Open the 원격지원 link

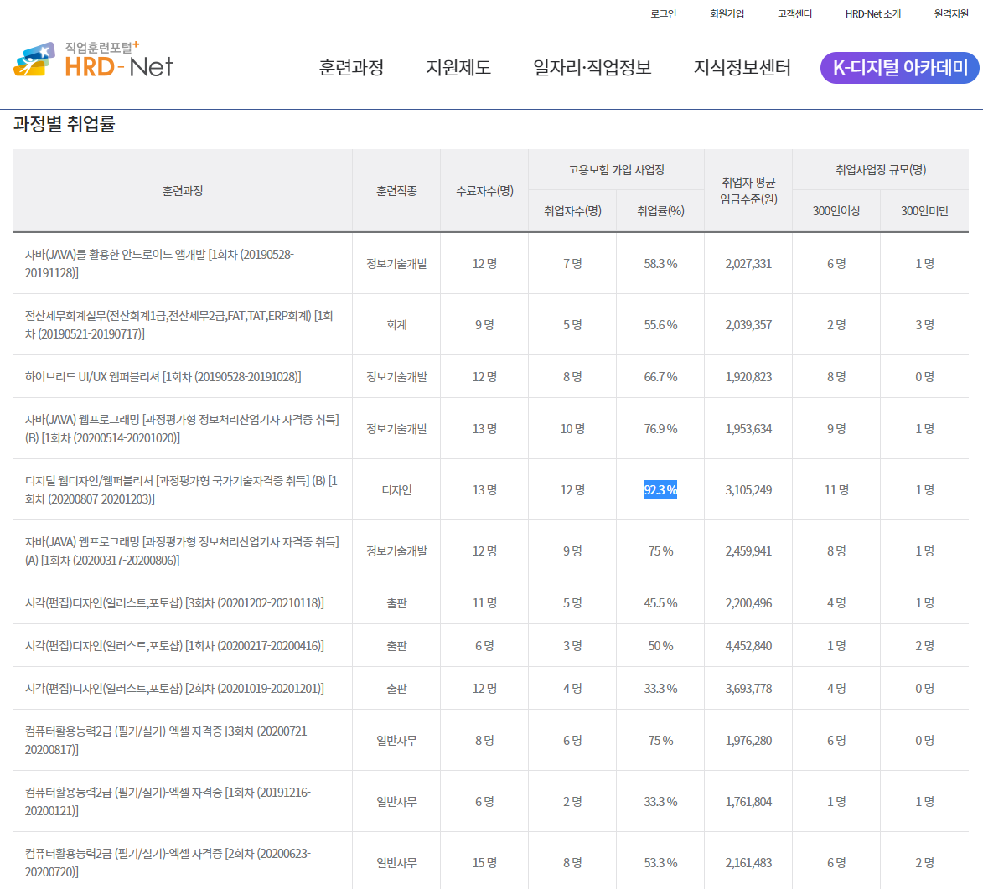(951, 13)
